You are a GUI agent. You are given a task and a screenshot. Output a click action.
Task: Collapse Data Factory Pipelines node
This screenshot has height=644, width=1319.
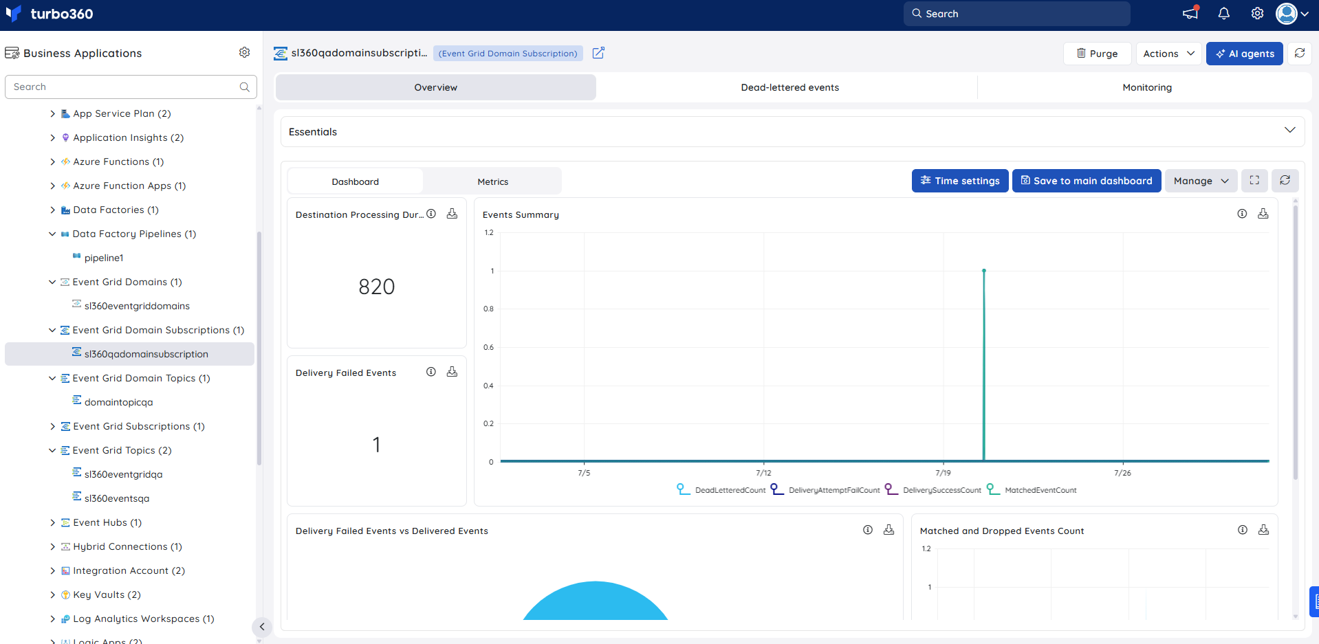[x=52, y=234]
